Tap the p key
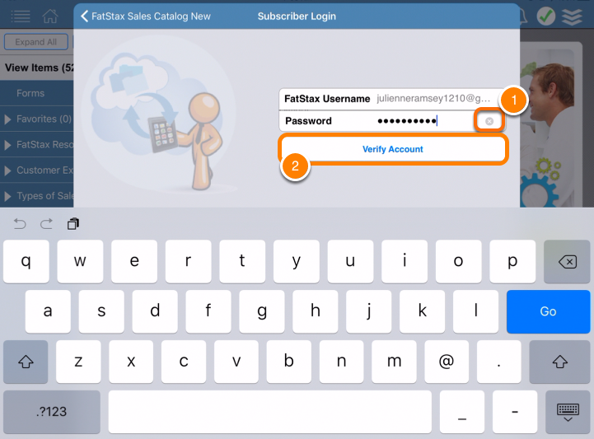This screenshot has height=439, width=594. coord(512,261)
